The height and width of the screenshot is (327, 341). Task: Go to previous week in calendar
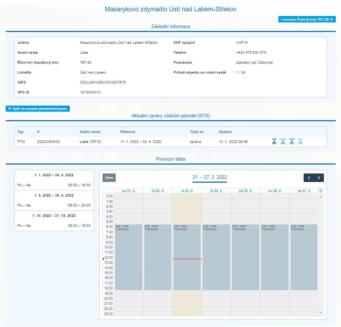tap(309, 178)
